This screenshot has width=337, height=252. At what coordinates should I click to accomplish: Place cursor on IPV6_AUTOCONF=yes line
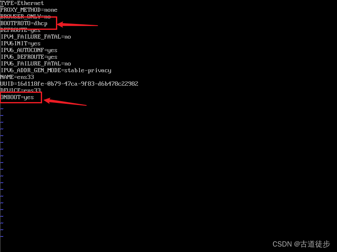click(x=29, y=50)
